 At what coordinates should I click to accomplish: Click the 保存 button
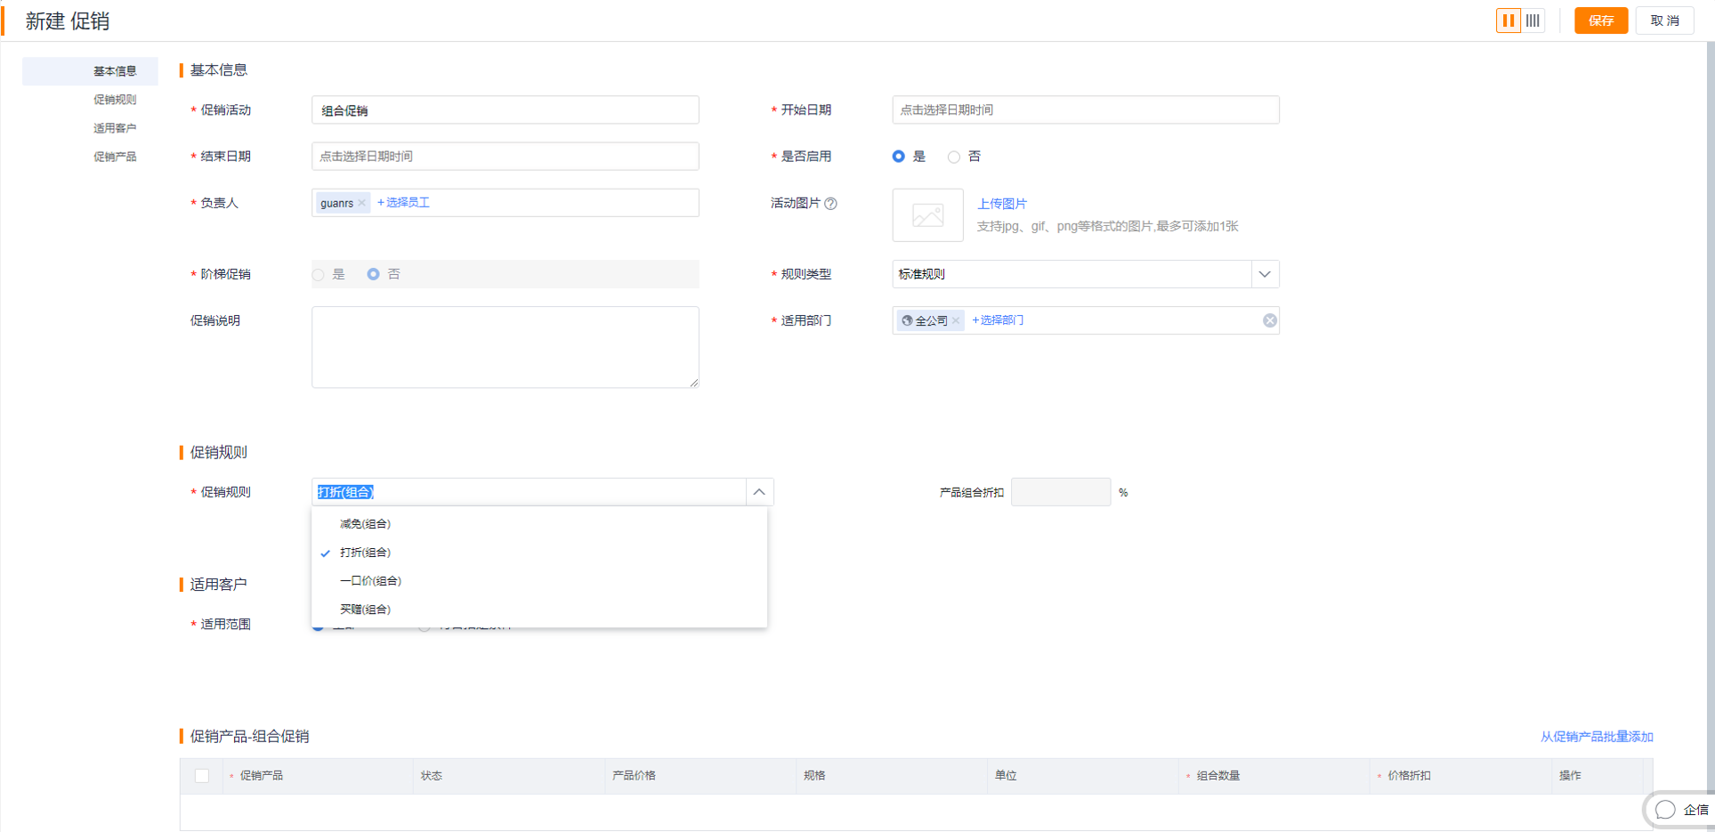pos(1601,20)
